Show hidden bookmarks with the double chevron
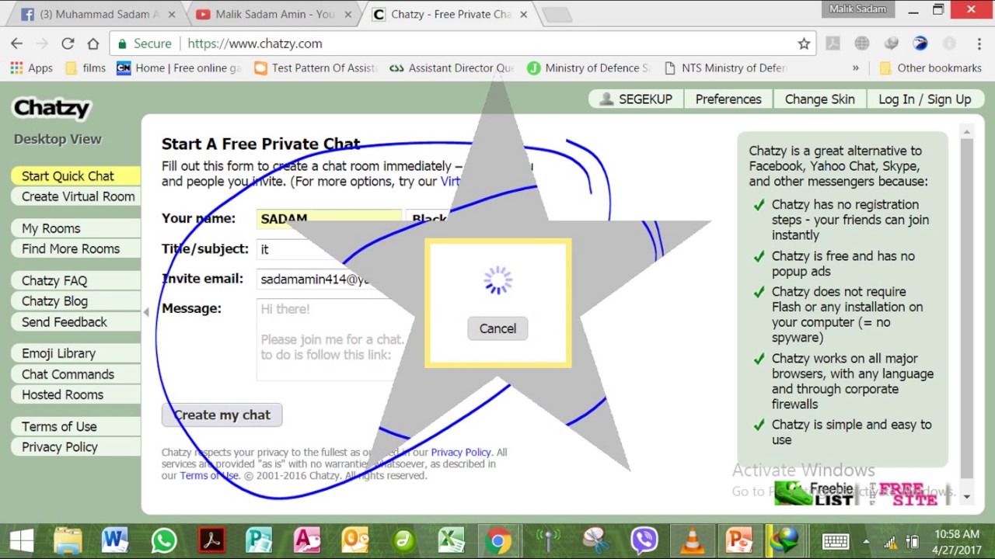This screenshot has width=995, height=559. pos(856,68)
